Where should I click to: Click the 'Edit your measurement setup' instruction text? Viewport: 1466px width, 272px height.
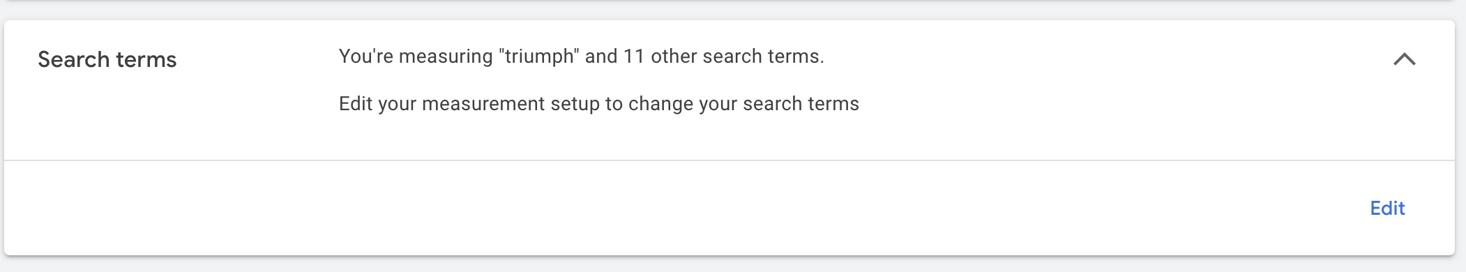599,104
